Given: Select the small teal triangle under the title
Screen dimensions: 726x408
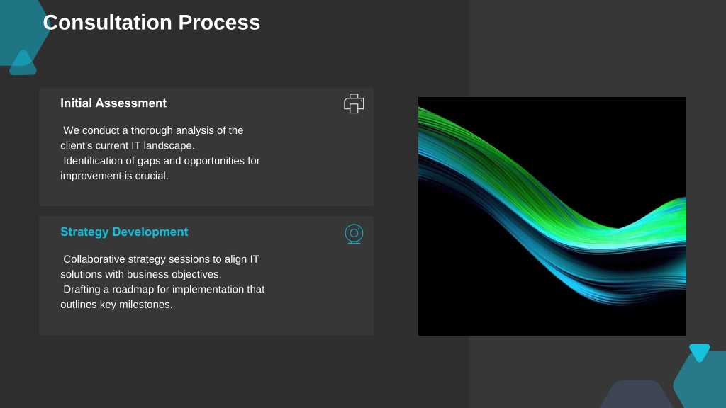Looking at the screenshot, I should coord(23,63).
